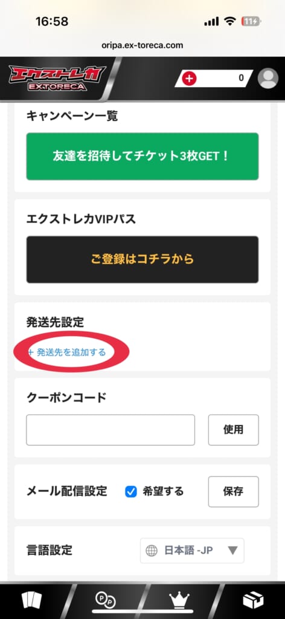The image size is (285, 619).
Task: Expand the 日本語 -JP language dropdown
Action: click(x=192, y=551)
